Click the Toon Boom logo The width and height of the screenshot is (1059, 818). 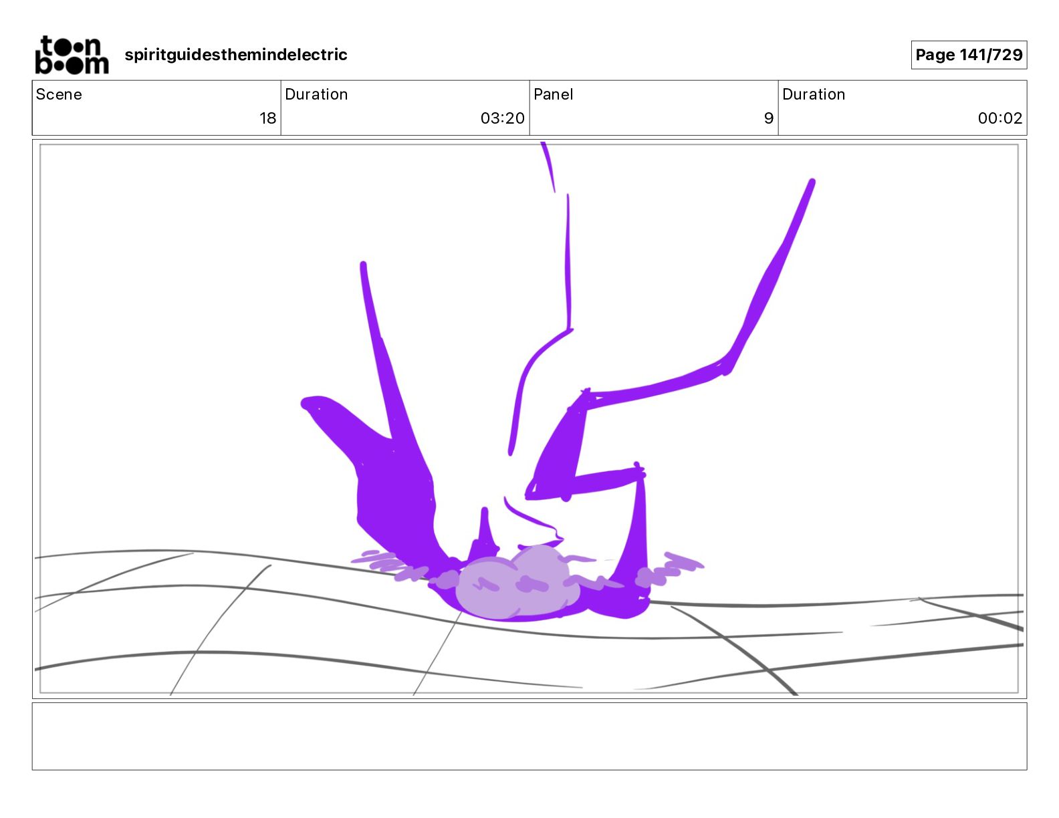72,55
